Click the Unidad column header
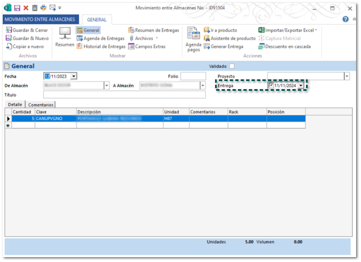Image resolution: width=361 pixels, height=262 pixels. pos(176,112)
